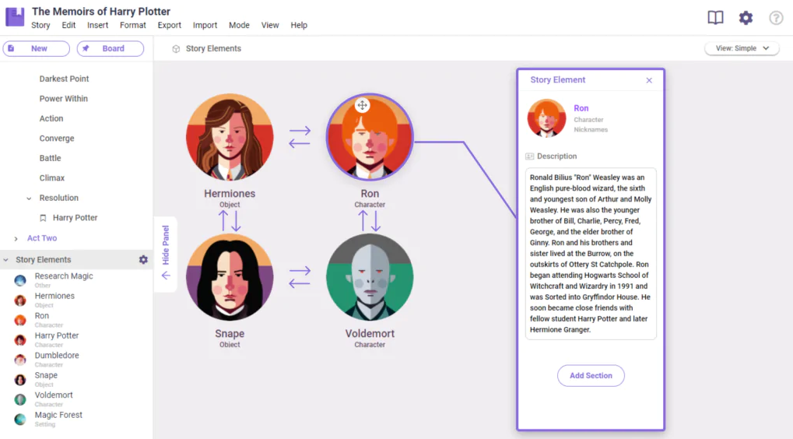
Task: Collapse the side panel with Hide Panel
Action: point(166,254)
